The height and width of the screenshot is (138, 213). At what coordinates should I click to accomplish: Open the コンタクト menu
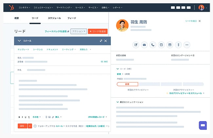(x=24, y=8)
